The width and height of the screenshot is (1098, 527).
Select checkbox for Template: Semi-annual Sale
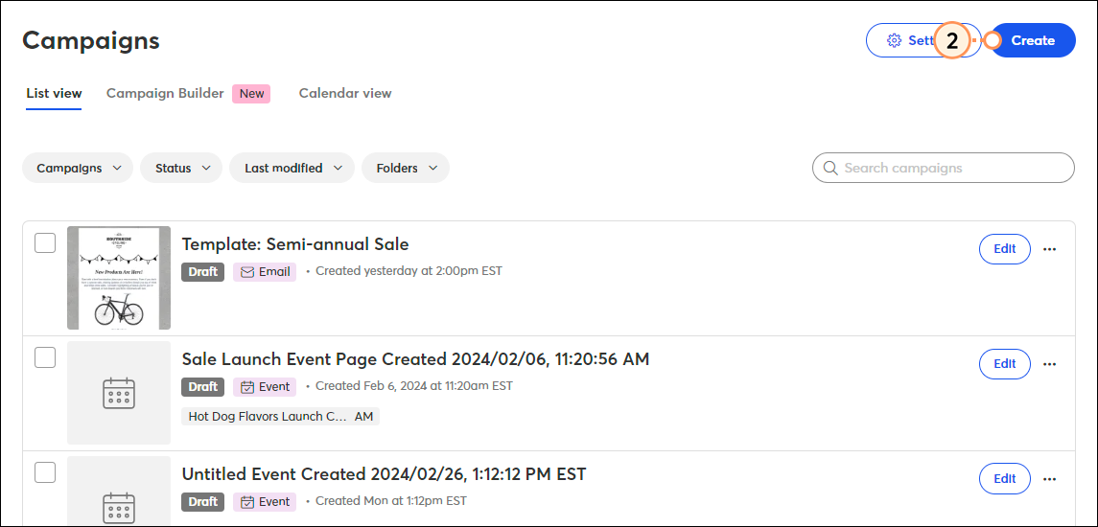pyautogui.click(x=45, y=242)
